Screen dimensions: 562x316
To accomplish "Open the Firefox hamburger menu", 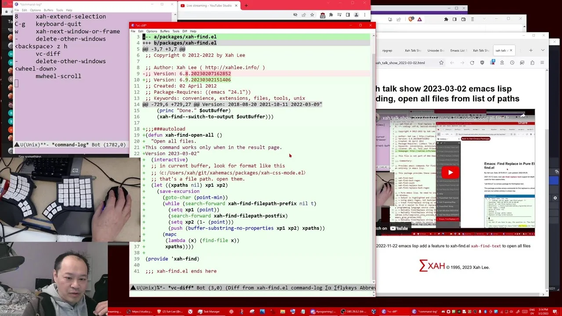I will pyautogui.click(x=542, y=63).
